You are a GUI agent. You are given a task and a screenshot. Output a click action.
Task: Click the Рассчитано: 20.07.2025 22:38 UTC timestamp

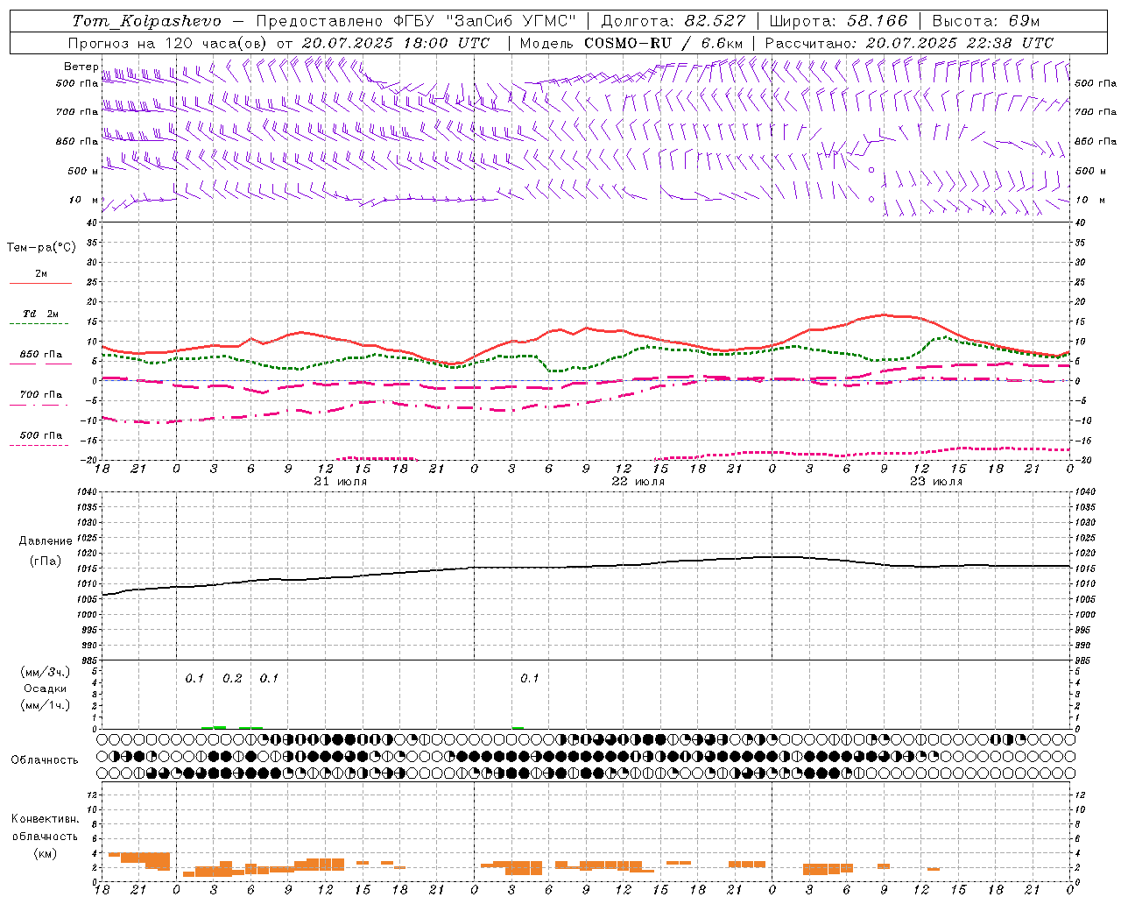(x=909, y=43)
